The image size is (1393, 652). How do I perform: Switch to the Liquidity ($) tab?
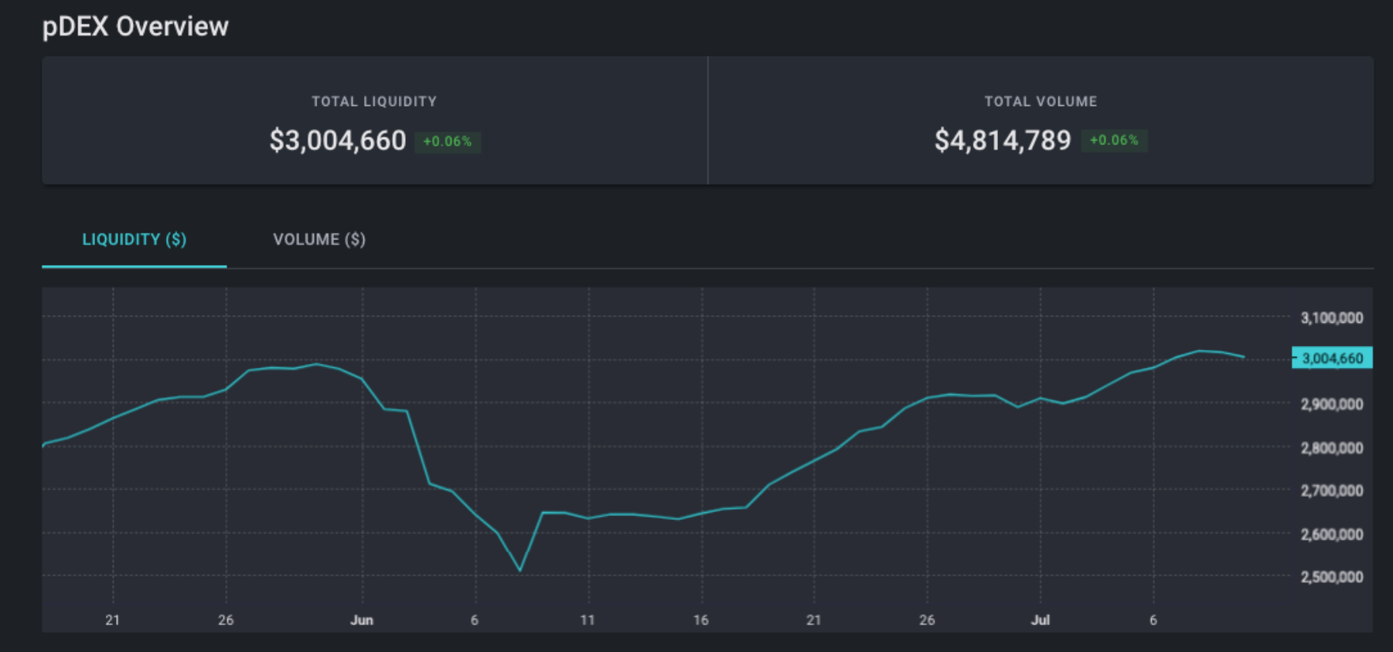coord(135,239)
